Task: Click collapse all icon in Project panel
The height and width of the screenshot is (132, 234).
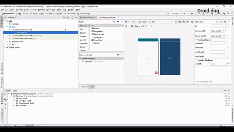Action: coord(68,18)
